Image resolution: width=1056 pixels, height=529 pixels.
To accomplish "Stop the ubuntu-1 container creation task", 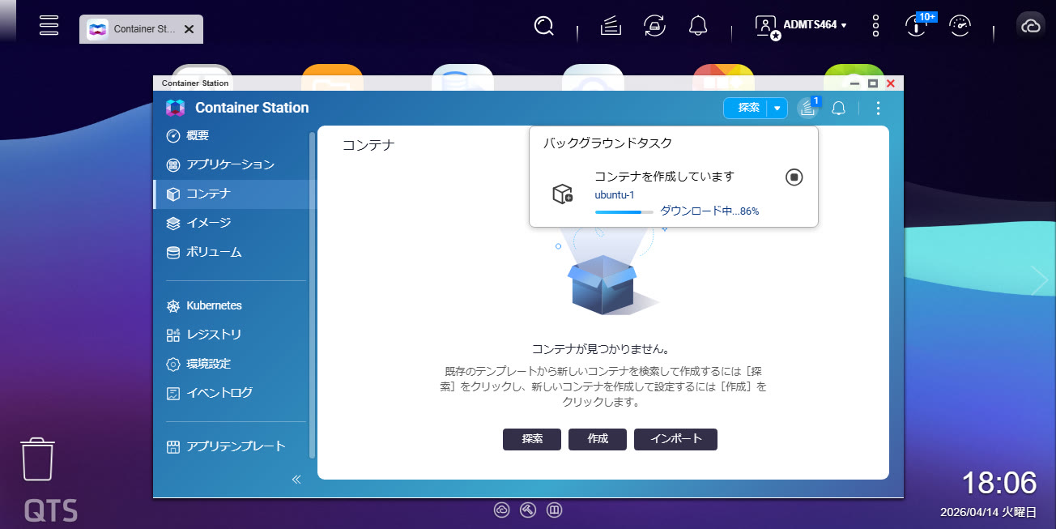I will pyautogui.click(x=794, y=177).
